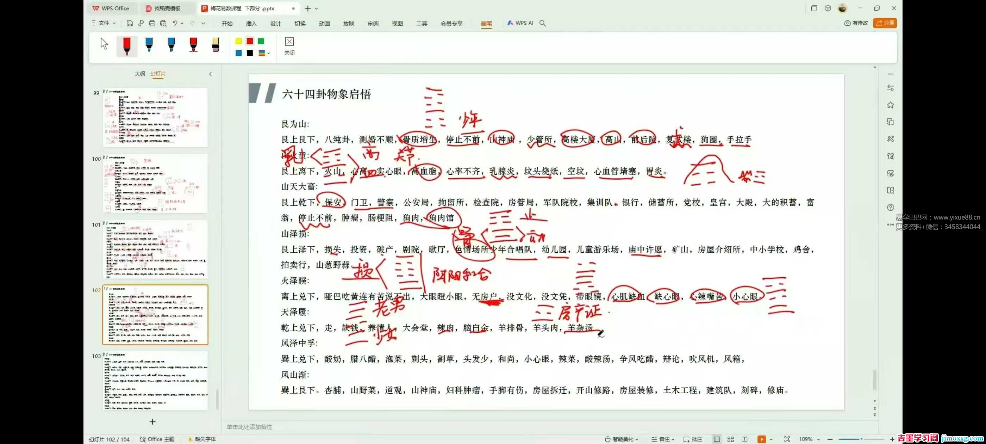Select the blue pen tool
986x444 pixels.
coord(149,45)
